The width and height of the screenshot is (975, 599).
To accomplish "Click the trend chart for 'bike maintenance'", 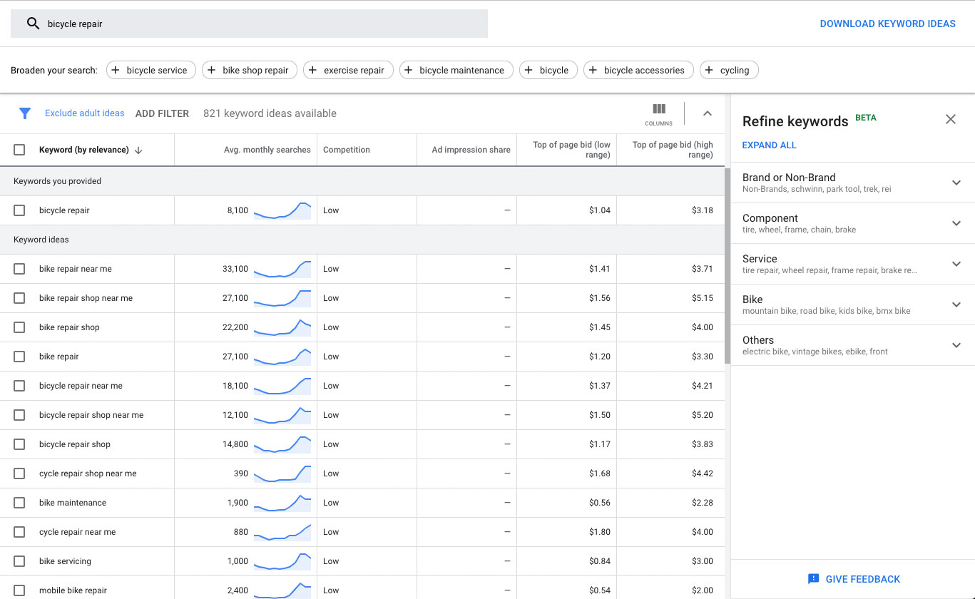I will pos(282,503).
